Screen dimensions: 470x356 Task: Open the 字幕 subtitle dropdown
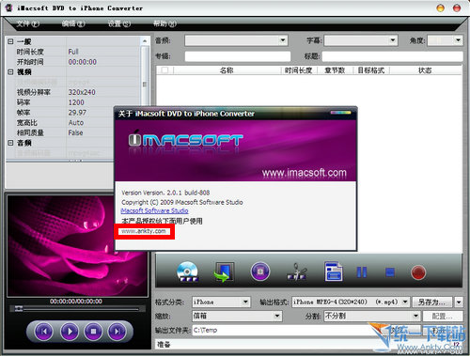point(393,40)
